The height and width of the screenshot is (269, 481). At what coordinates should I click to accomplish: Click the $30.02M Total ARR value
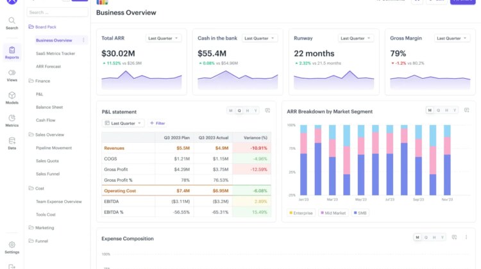point(118,53)
